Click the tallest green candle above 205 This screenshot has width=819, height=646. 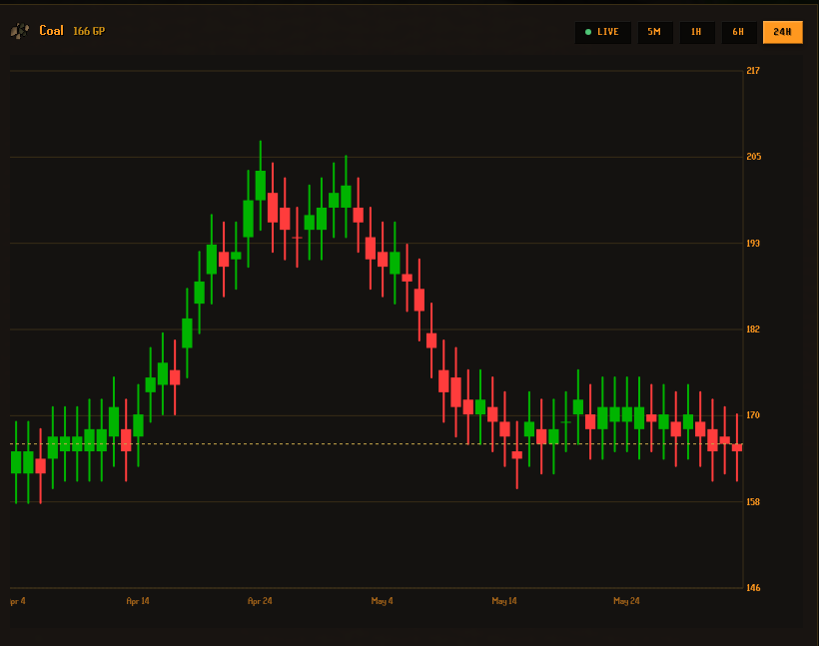[260, 185]
